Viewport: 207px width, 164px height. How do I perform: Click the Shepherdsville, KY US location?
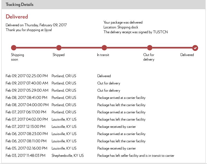click(x=67, y=155)
